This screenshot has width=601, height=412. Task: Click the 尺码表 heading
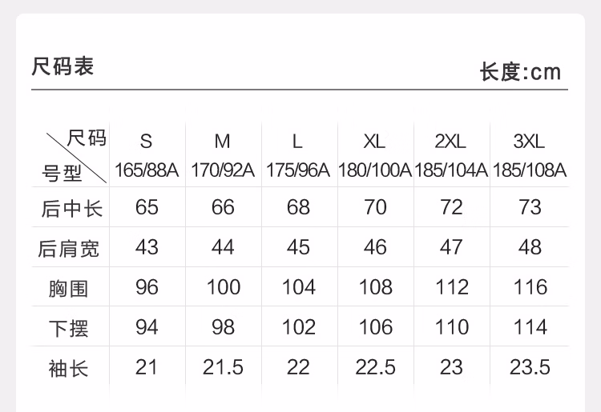(x=63, y=66)
